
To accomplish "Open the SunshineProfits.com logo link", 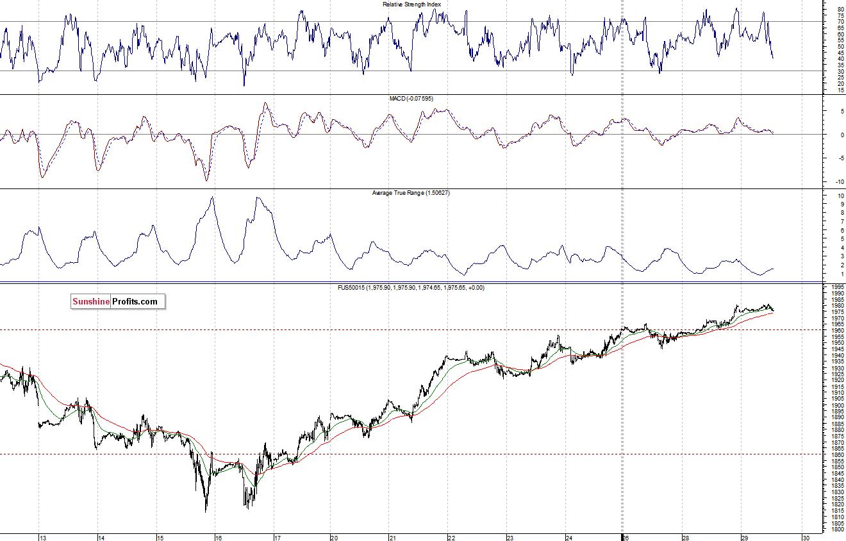I will click(118, 301).
